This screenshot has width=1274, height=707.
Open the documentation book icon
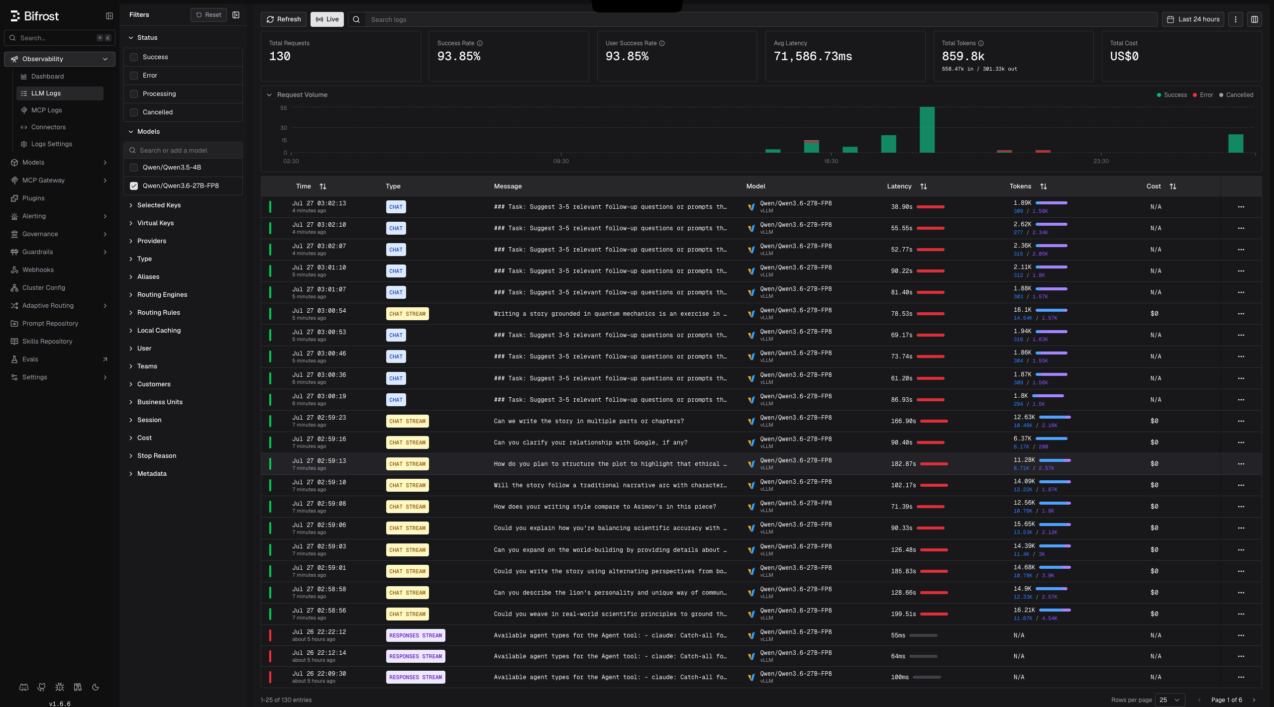click(78, 687)
